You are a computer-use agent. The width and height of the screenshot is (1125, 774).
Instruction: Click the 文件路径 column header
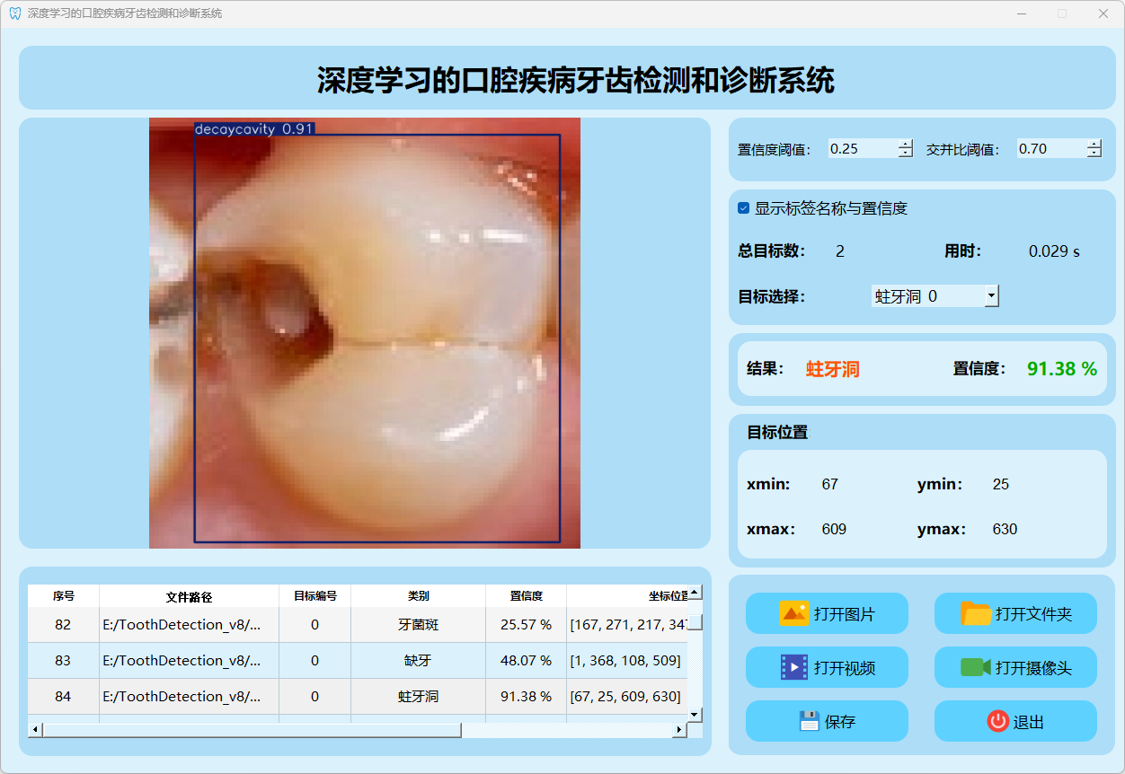(x=189, y=596)
